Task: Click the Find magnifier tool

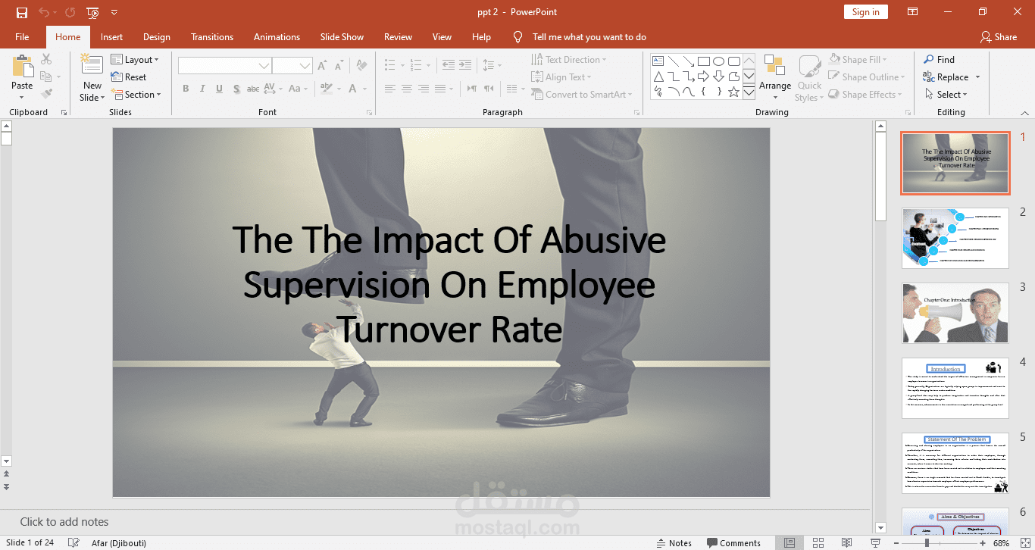Action: pos(939,59)
